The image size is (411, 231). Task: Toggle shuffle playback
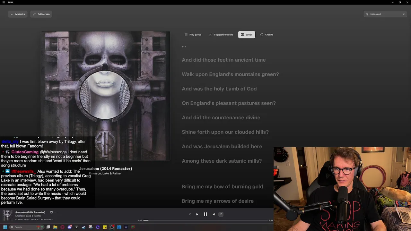190,214
